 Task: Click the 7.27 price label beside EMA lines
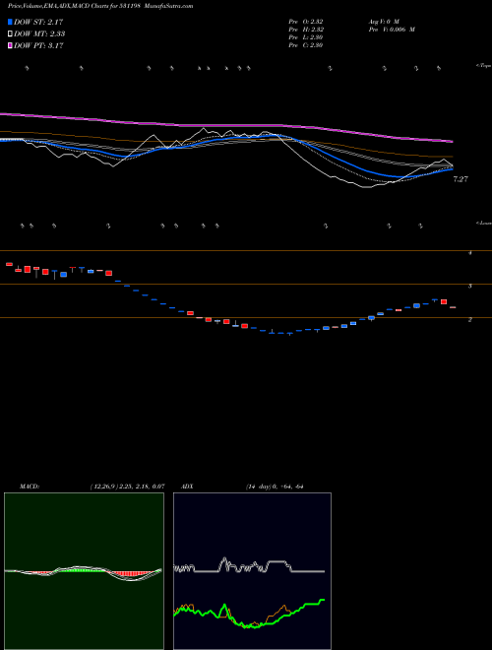(461, 179)
